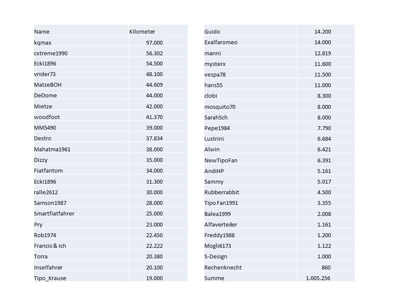This screenshot has width=408, height=306.
Task: Click the 12.819 value for manni
Action: tap(323, 53)
